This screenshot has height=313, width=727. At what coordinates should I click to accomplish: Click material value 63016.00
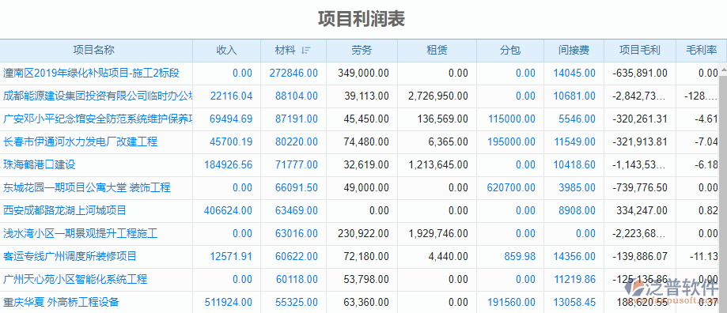(x=297, y=233)
